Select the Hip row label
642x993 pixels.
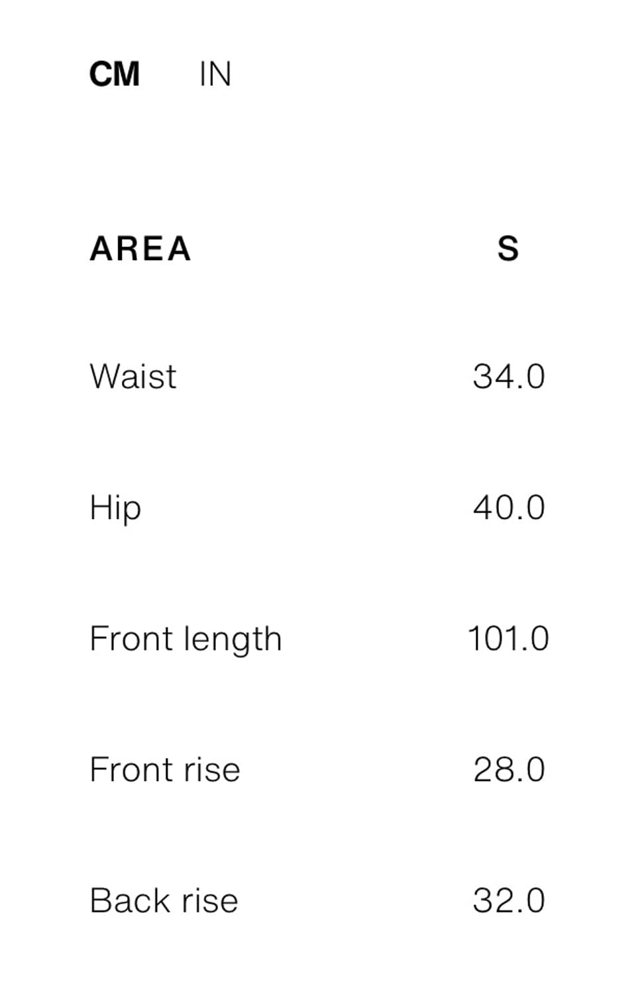[115, 508]
